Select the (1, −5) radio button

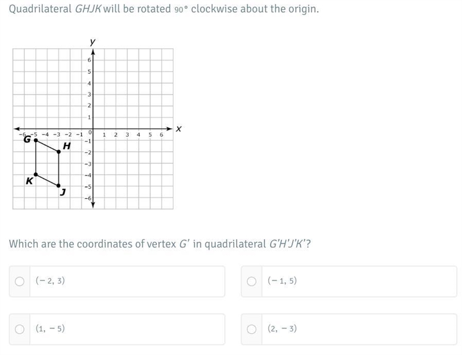click(20, 329)
